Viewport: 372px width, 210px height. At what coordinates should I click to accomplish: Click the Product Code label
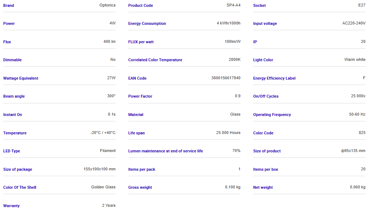pyautogui.click(x=141, y=5)
